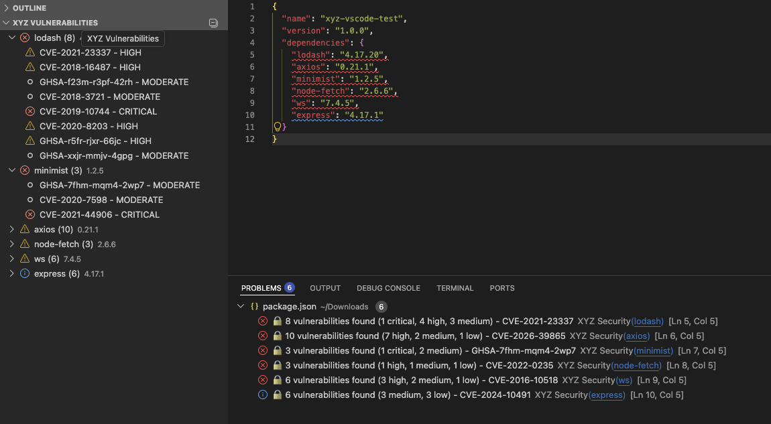Image resolution: width=771 pixels, height=424 pixels.
Task: Collapse the lodash tree node
Action: [12, 38]
